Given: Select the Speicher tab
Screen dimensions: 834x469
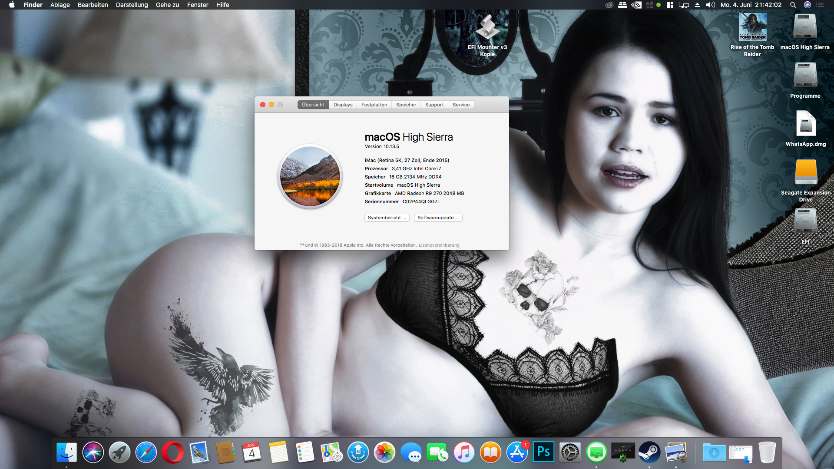Looking at the screenshot, I should [x=406, y=105].
